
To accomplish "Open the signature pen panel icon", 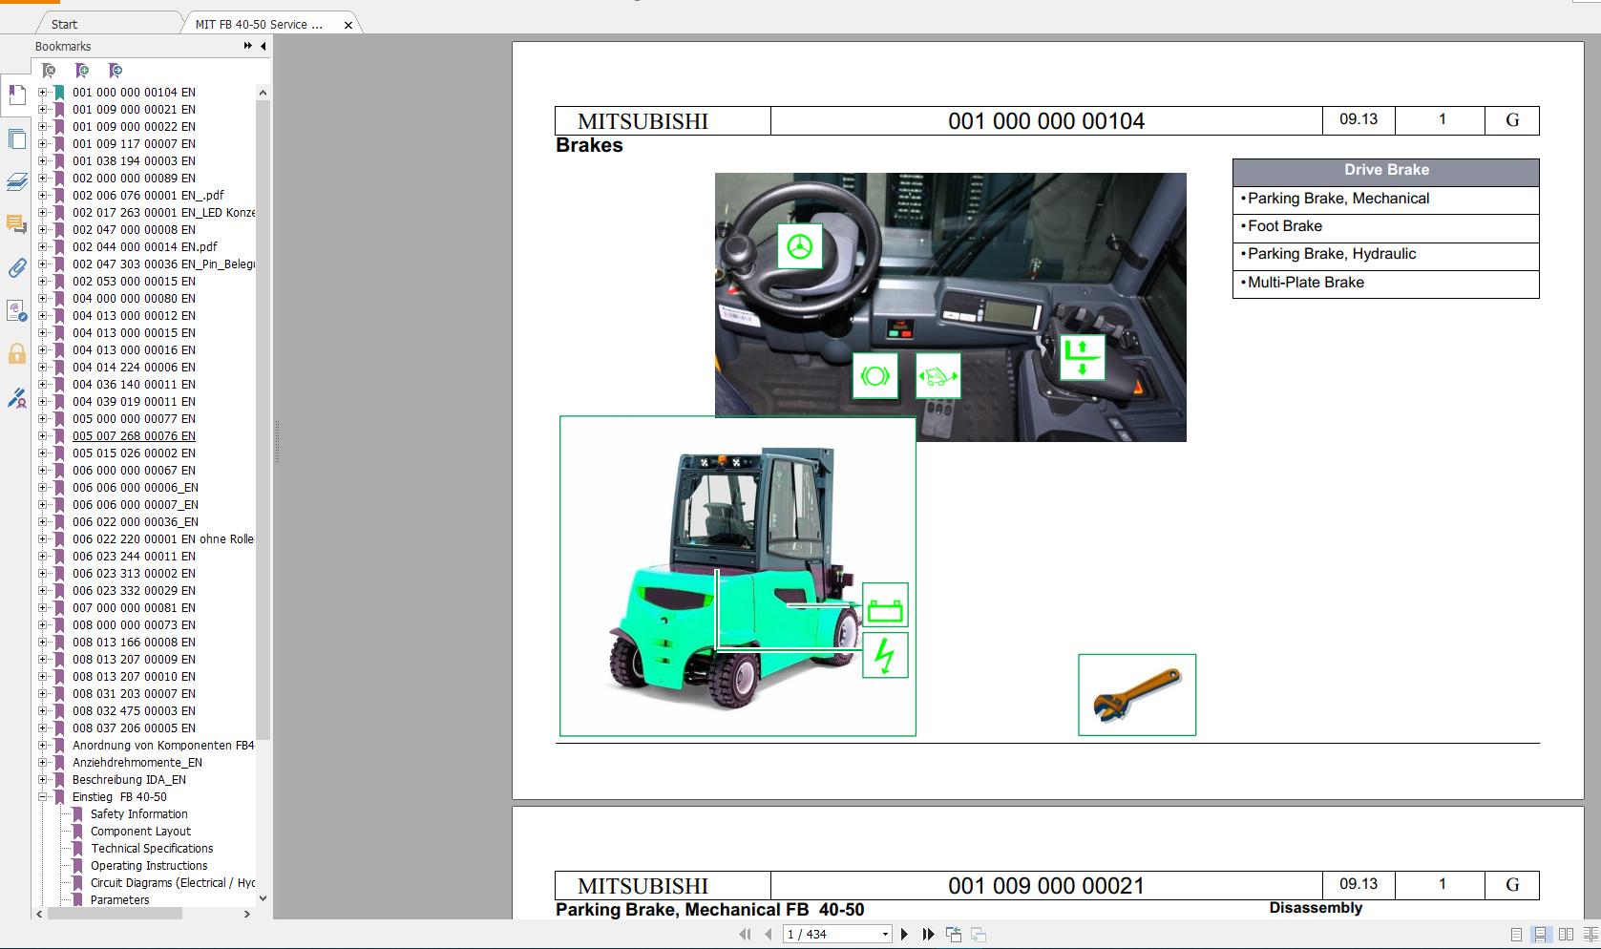I will point(16,398).
